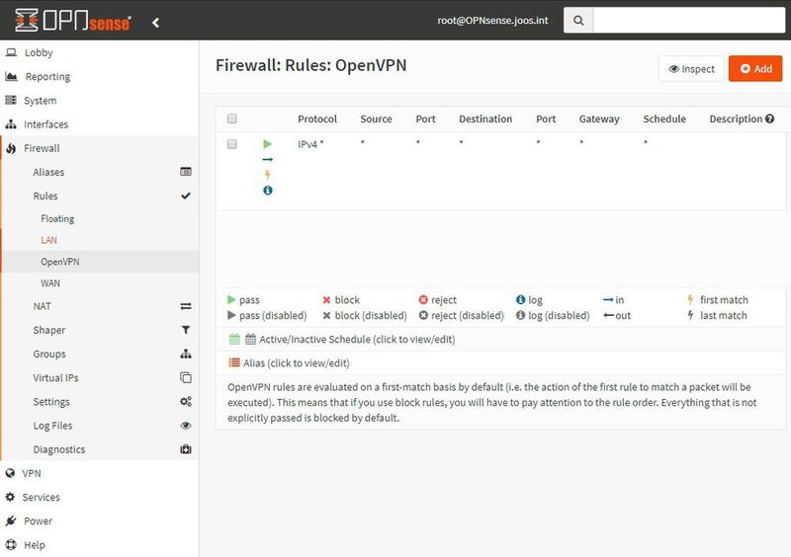Click the Source column header
The height and width of the screenshot is (557, 791).
click(x=376, y=119)
